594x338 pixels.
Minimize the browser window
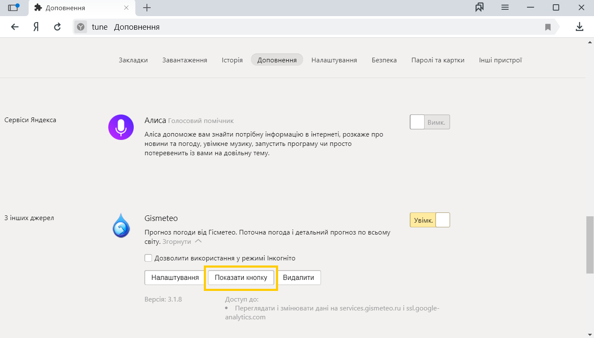pos(530,8)
